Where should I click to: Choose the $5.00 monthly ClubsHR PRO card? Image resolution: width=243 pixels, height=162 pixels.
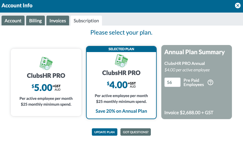click(x=46, y=82)
